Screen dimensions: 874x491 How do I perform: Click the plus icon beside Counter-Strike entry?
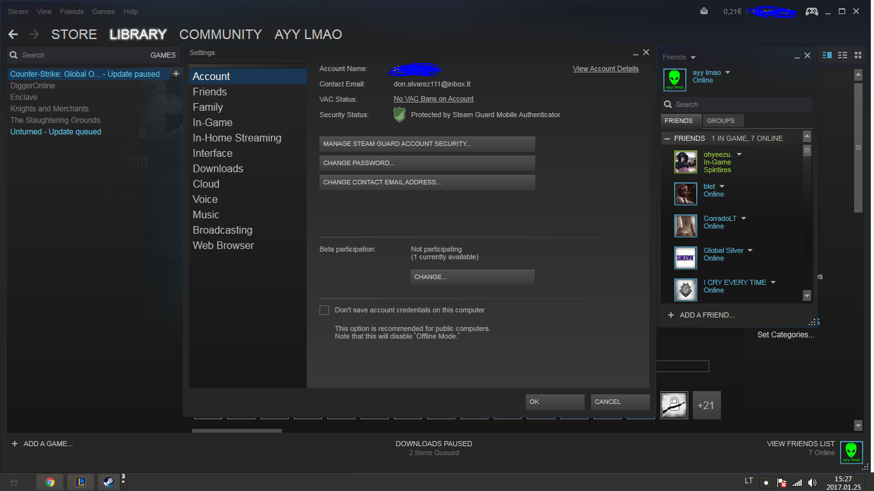click(176, 74)
